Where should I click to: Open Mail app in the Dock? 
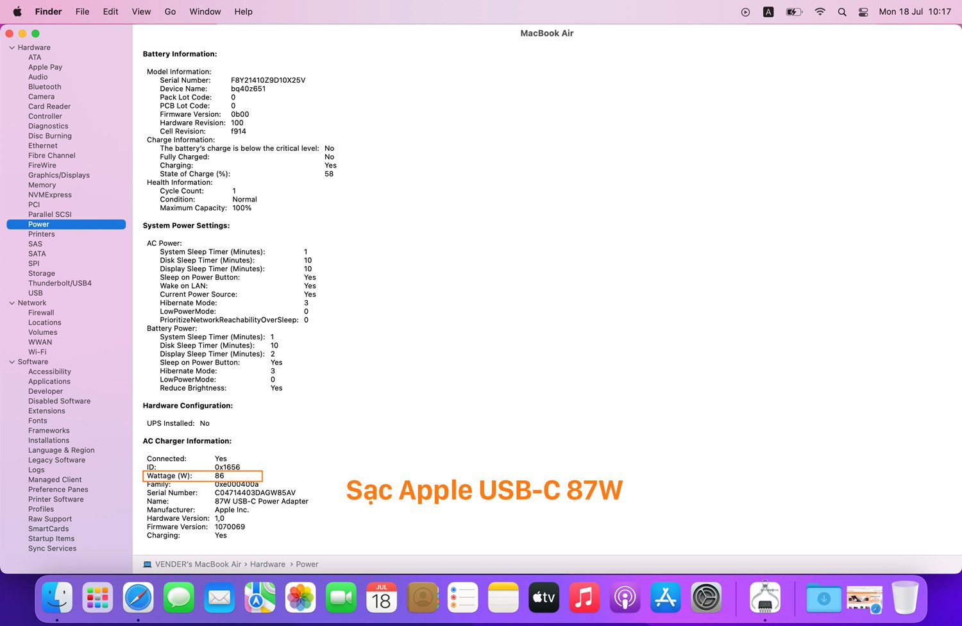[x=219, y=598]
